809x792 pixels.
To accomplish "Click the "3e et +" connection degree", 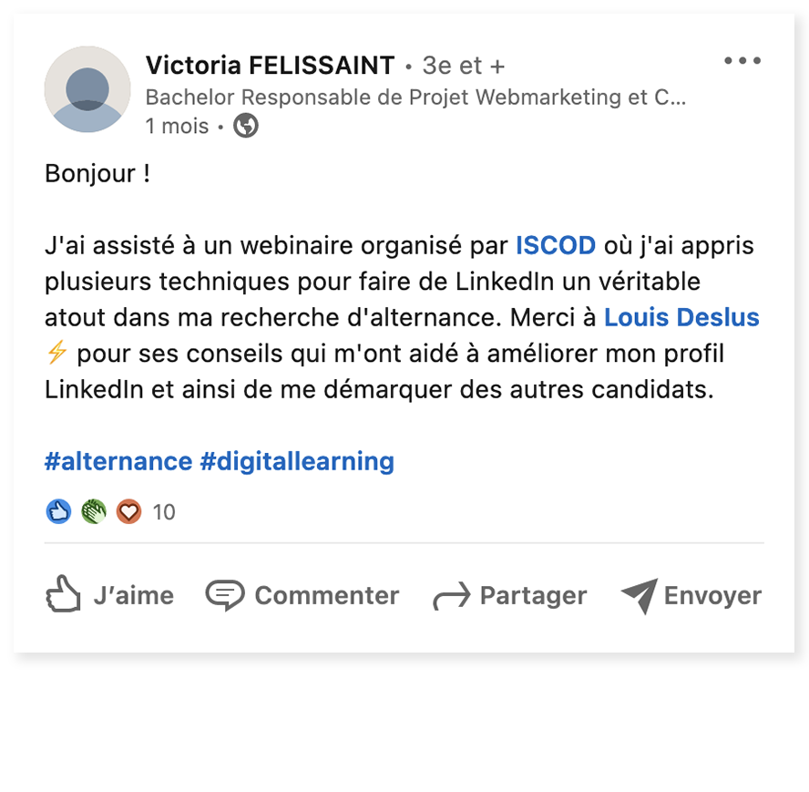I will [x=464, y=67].
